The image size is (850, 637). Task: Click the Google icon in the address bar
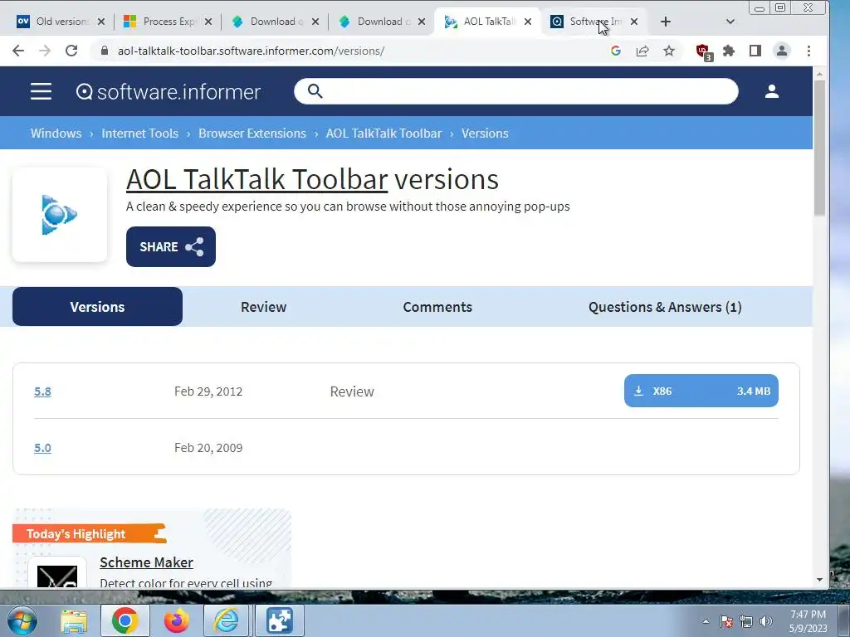615,51
